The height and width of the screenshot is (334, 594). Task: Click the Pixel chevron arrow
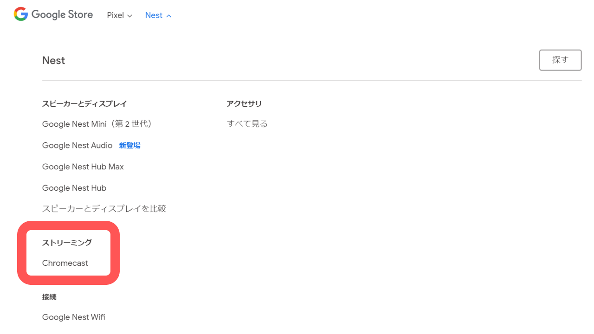[130, 16]
